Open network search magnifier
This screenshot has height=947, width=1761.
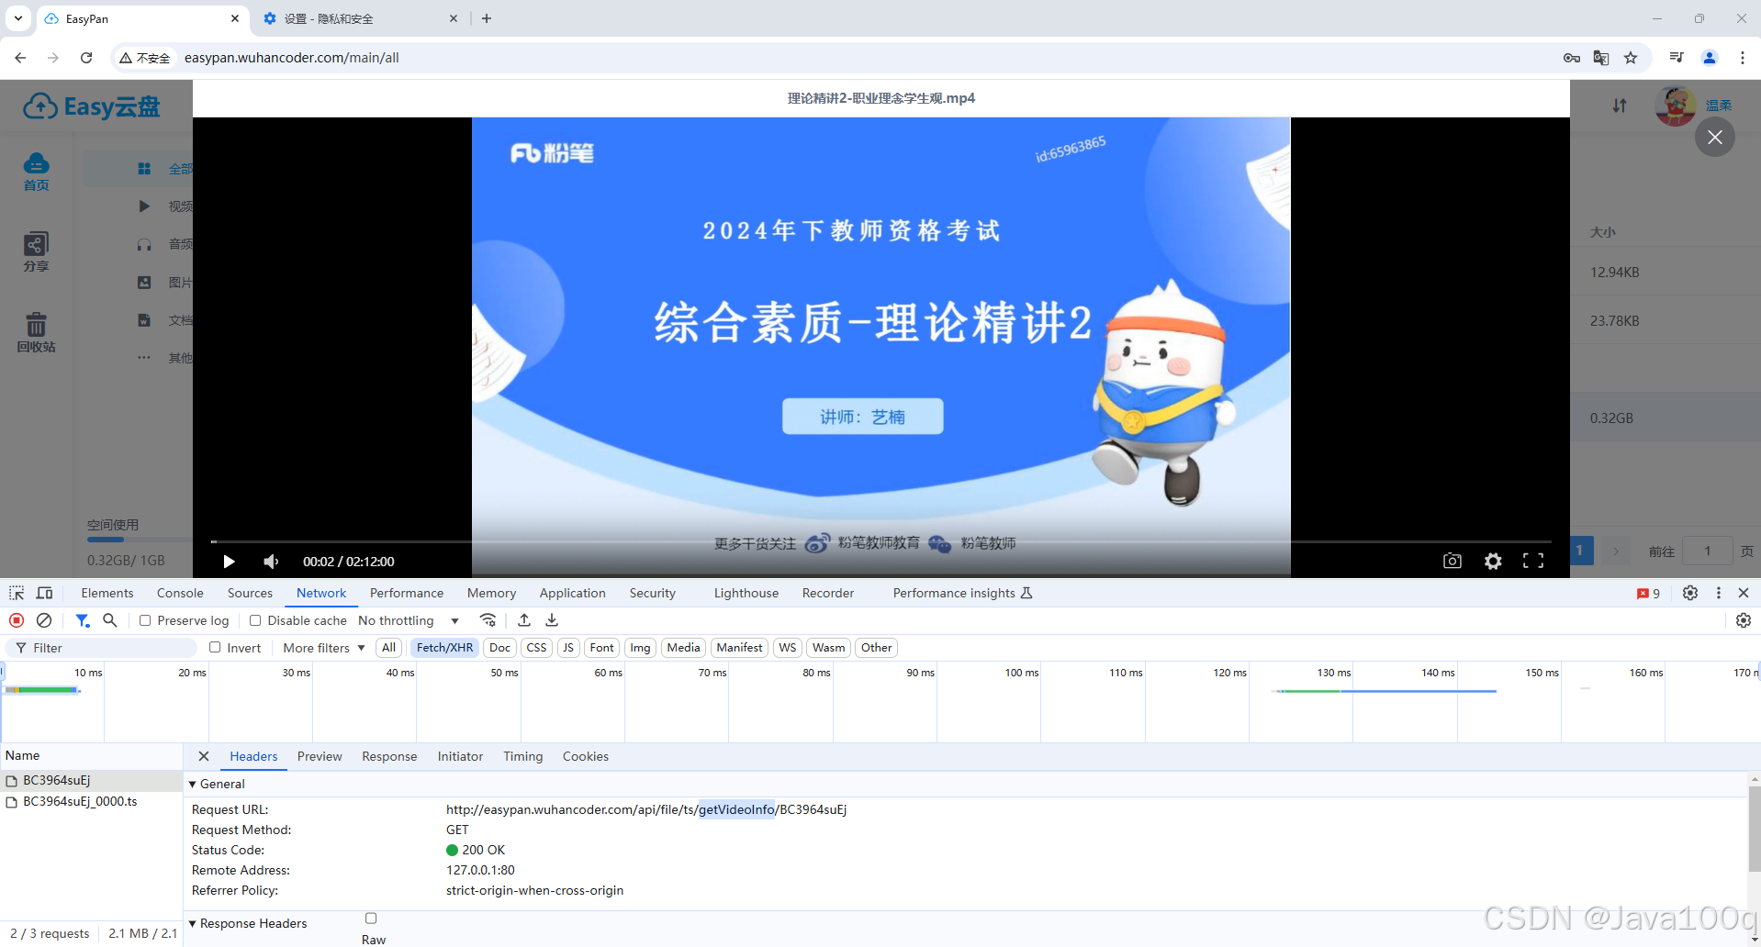[x=110, y=620]
